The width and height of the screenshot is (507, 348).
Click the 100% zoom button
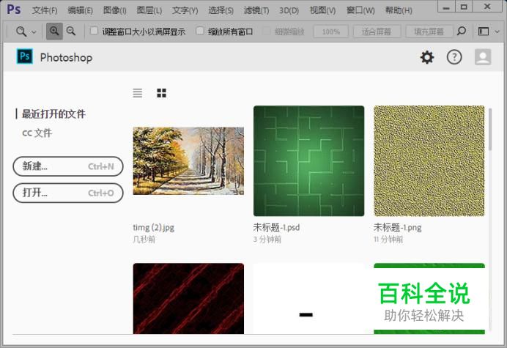pos(330,32)
